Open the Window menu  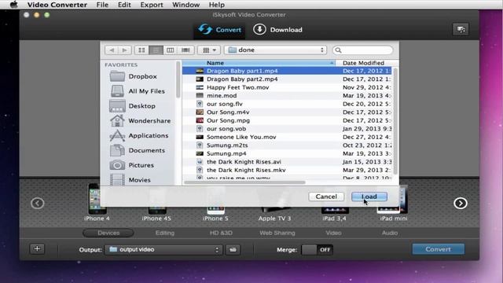(185, 5)
